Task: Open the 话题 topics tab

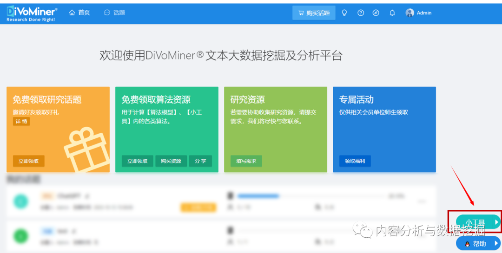Action: (x=115, y=13)
